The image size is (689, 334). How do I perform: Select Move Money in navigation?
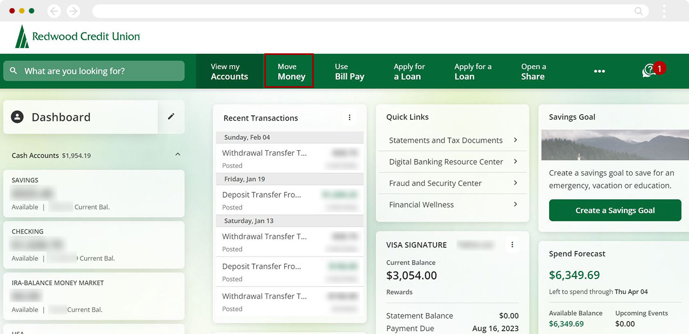tap(289, 71)
